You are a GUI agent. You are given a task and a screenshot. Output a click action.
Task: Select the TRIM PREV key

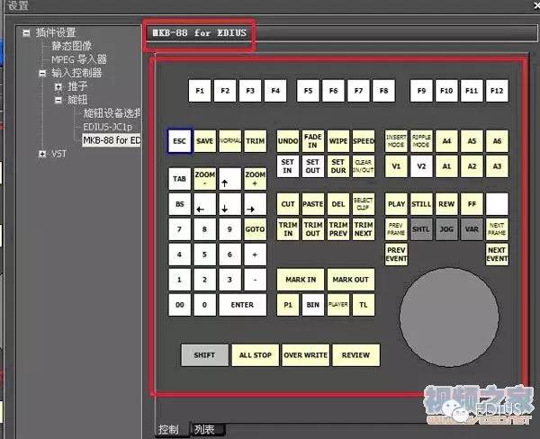pyautogui.click(x=338, y=229)
